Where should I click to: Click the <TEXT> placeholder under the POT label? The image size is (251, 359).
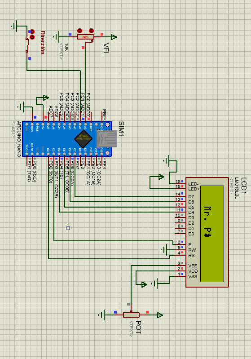(x=131, y=329)
